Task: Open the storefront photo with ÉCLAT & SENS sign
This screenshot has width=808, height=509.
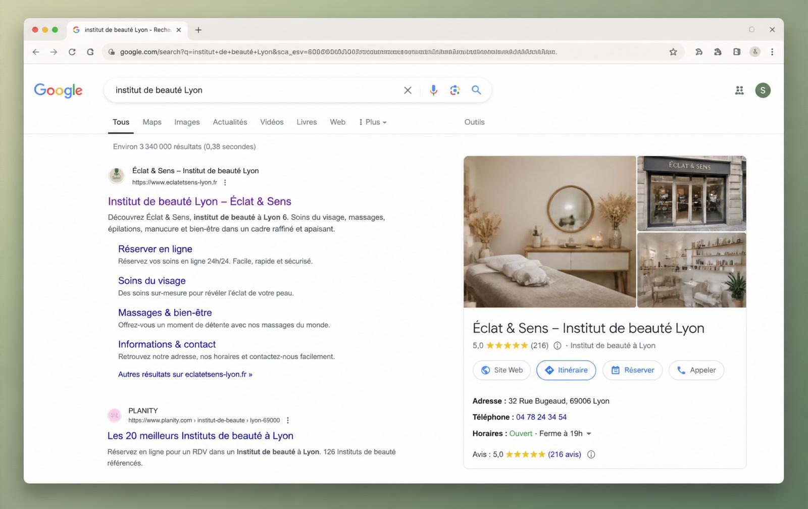Action: [691, 193]
